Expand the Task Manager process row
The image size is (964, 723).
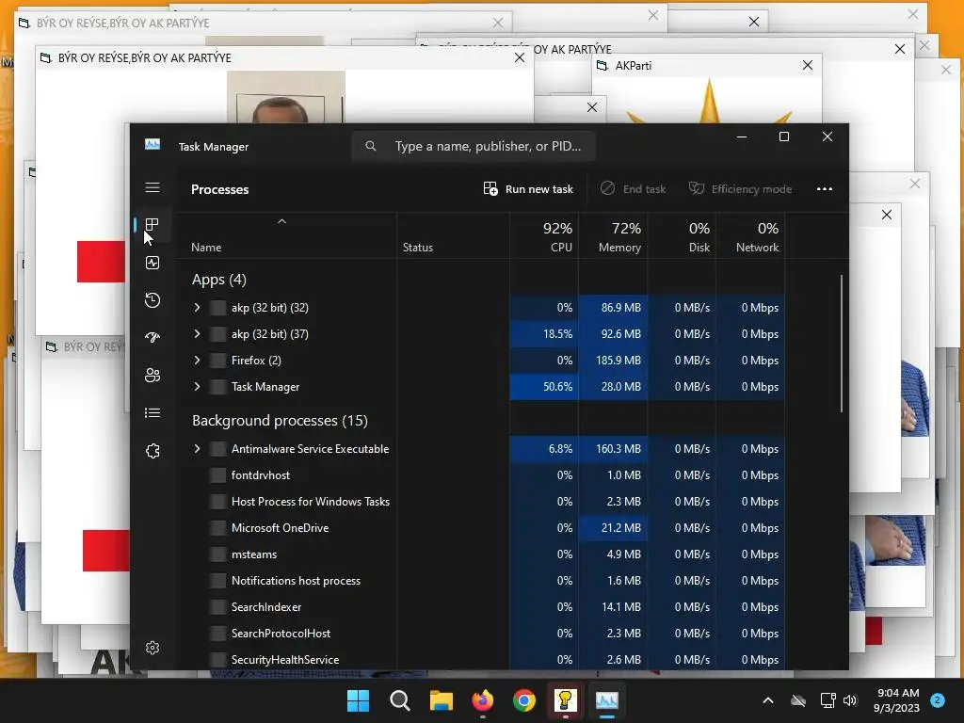pos(197,387)
